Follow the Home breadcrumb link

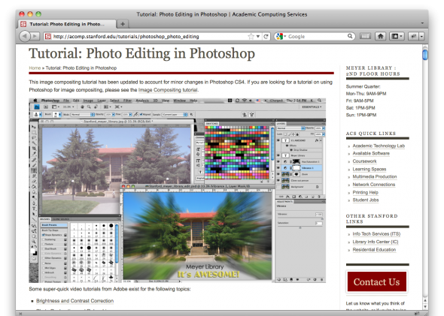point(35,68)
